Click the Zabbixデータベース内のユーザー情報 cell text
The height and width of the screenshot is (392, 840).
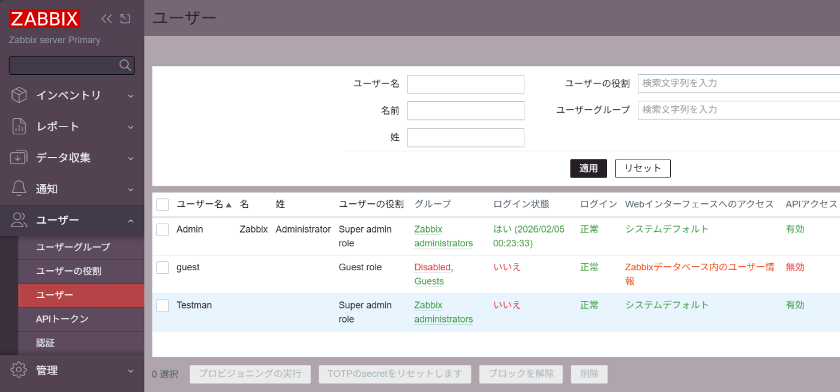pos(700,274)
